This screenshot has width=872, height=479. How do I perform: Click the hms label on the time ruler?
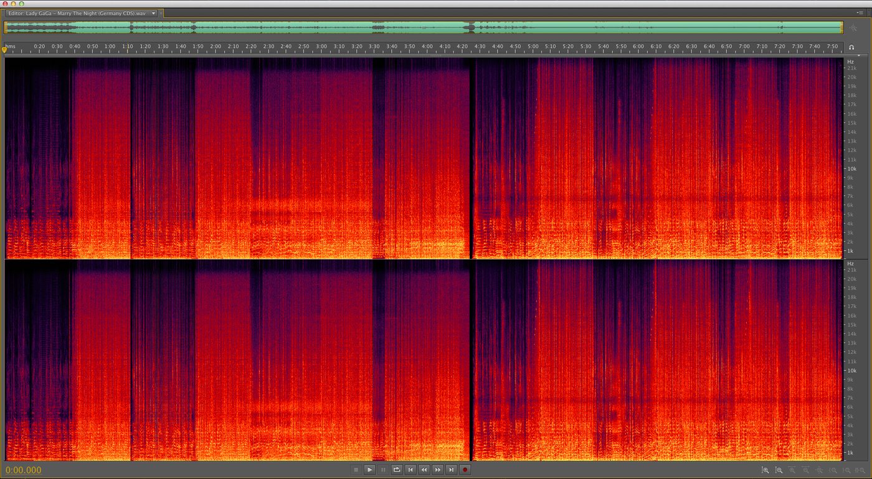point(11,47)
